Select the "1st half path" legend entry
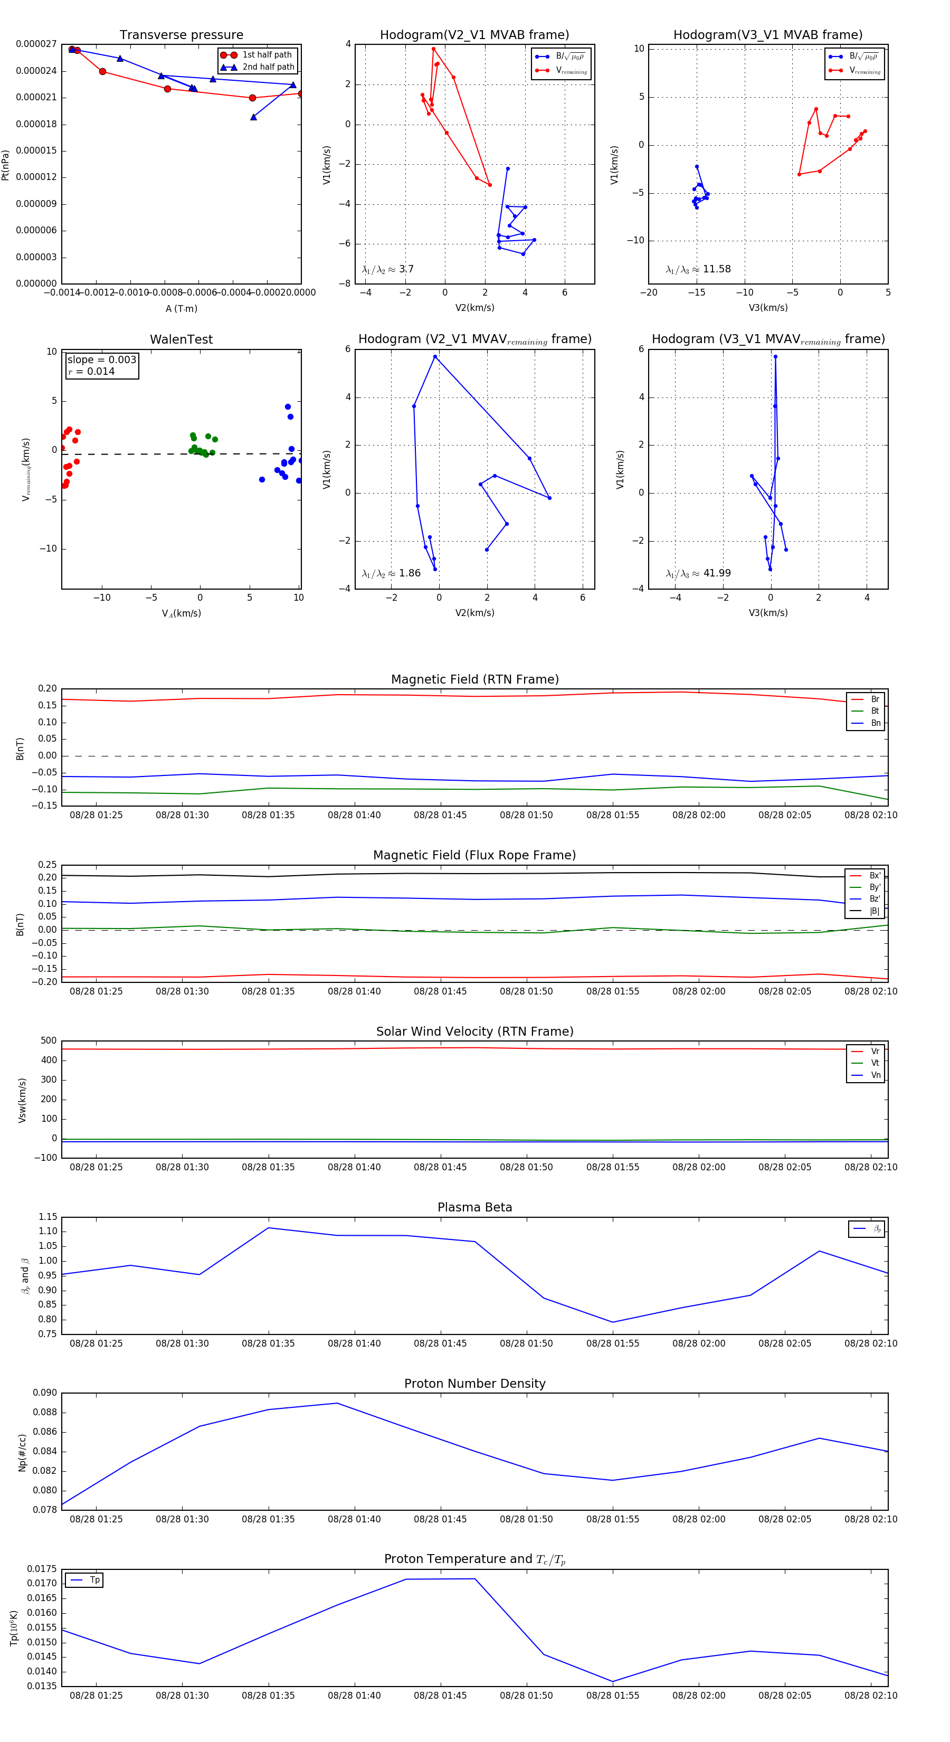 point(258,55)
